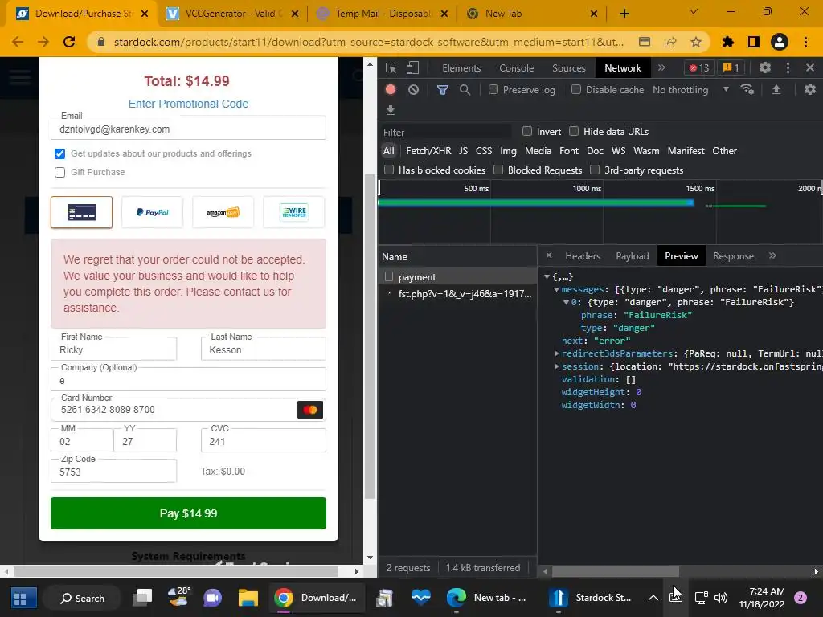Clear the network log
The width and height of the screenshot is (823, 617).
click(414, 90)
